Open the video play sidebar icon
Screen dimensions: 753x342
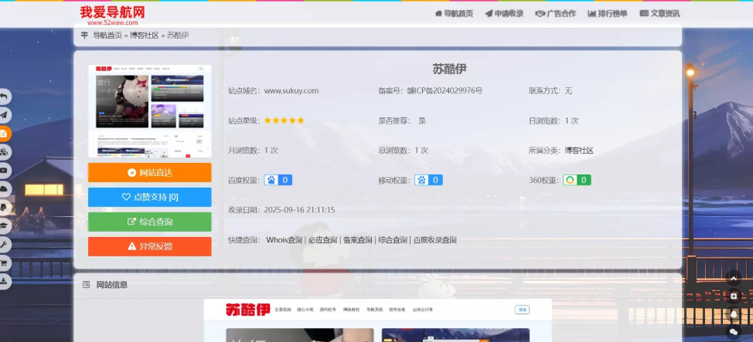point(4,171)
